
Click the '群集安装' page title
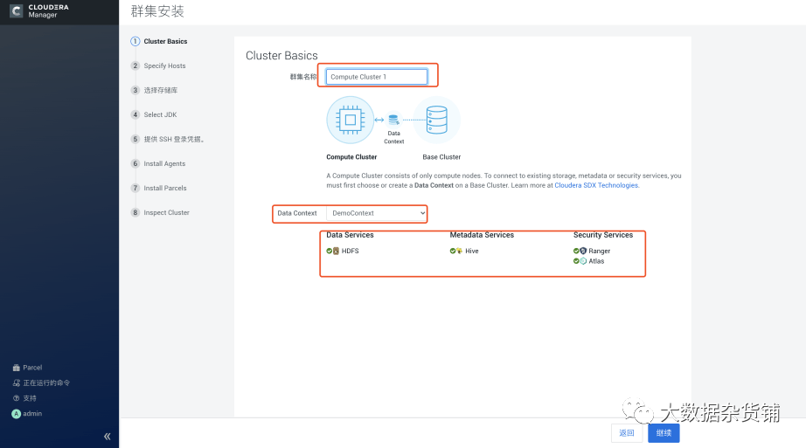(157, 11)
